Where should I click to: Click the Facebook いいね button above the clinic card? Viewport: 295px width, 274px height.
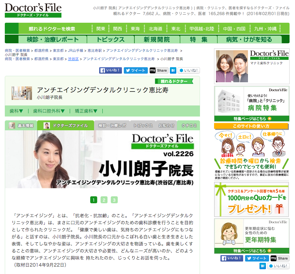pyautogui.click(x=110, y=70)
